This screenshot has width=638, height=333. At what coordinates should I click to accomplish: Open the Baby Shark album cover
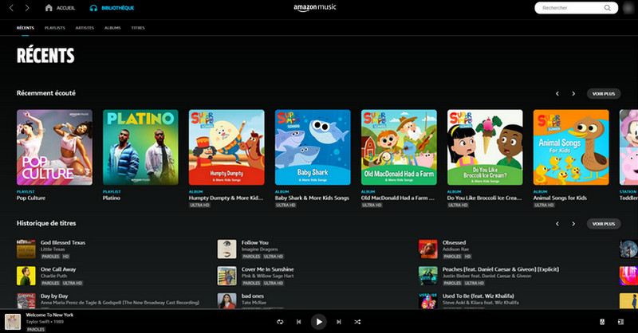pos(313,147)
